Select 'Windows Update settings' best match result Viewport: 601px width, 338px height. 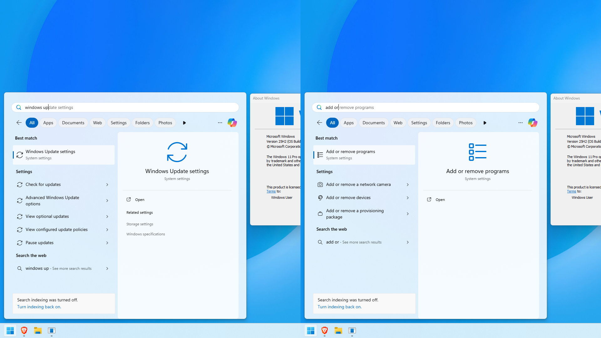(x=64, y=155)
